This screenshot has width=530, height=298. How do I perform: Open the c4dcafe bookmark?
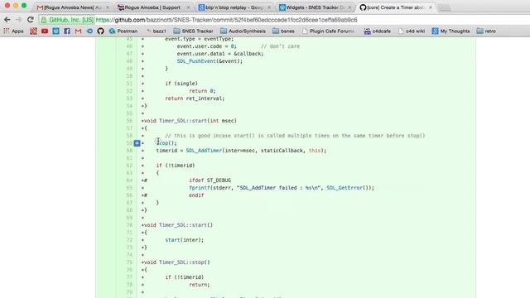378,31
